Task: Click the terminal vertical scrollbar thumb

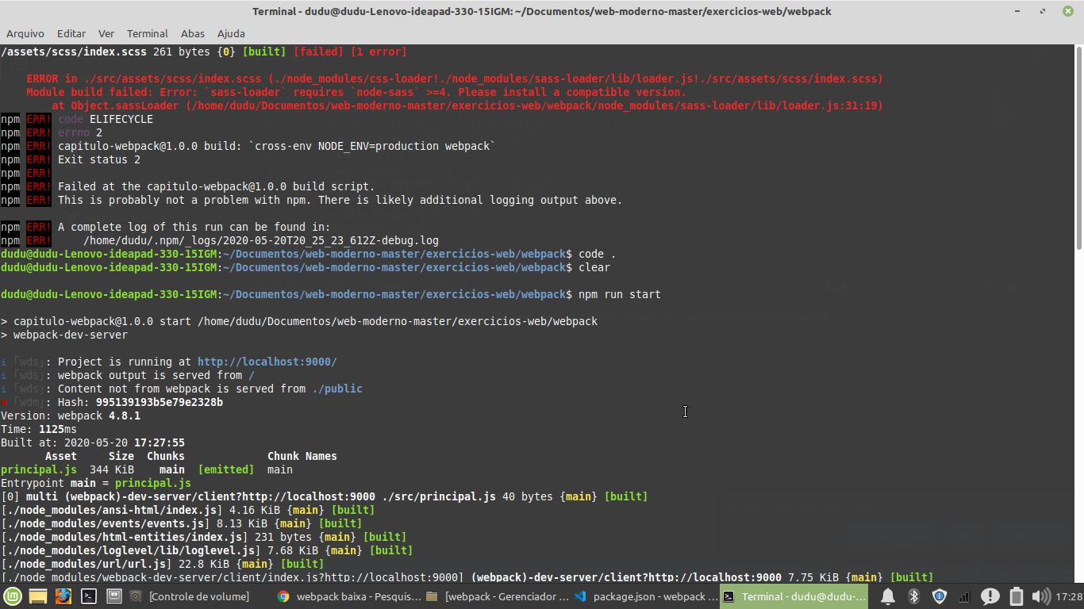Action: pos(1078,147)
